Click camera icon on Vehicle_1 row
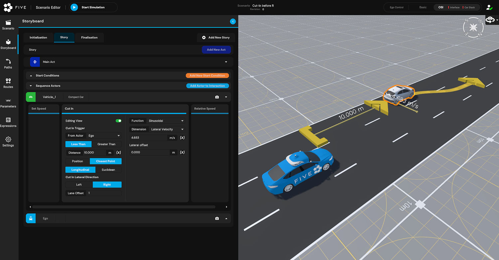Viewport: 499px width, 260px height. click(217, 97)
